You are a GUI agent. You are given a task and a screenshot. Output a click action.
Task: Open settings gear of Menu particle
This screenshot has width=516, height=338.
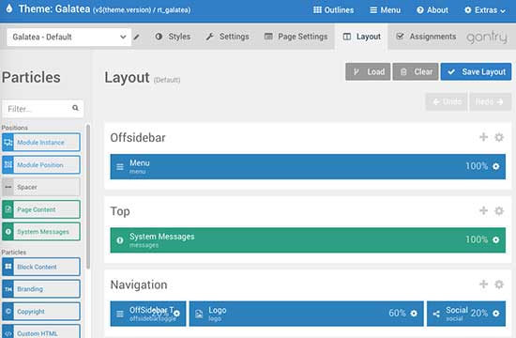(x=496, y=167)
